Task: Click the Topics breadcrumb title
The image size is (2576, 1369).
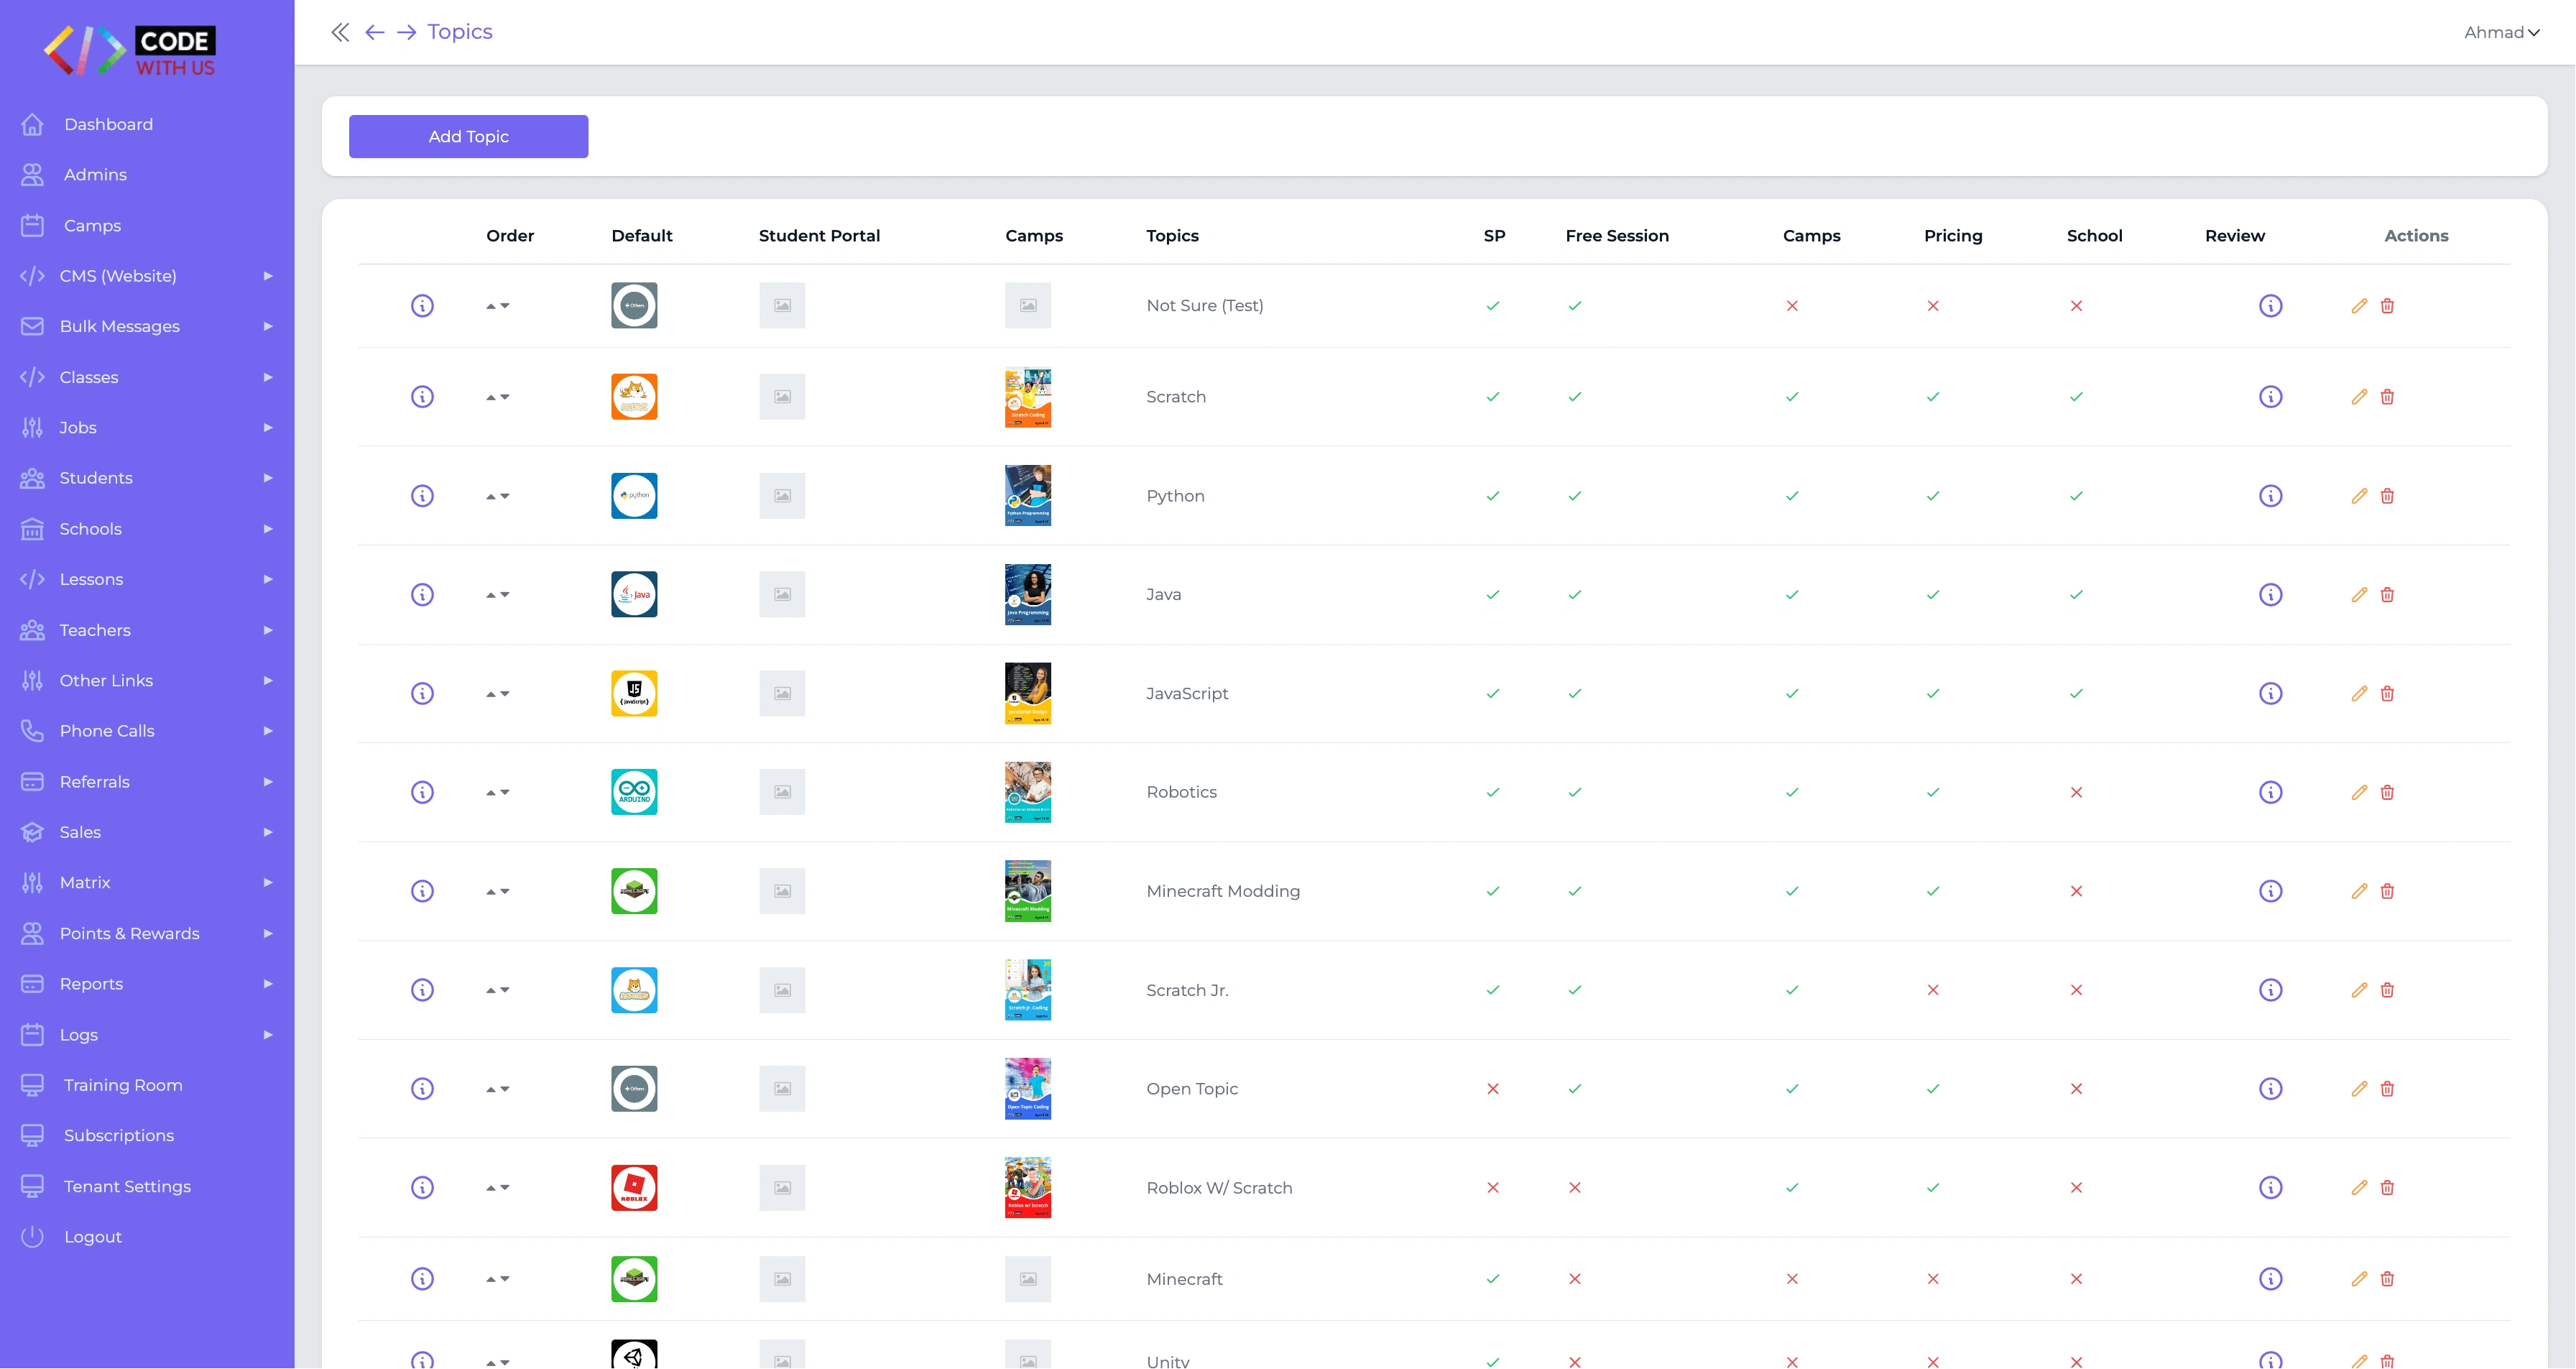Action: pyautogui.click(x=459, y=32)
